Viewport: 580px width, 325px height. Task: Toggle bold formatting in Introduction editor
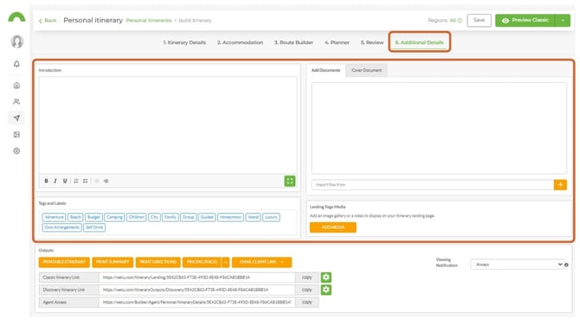coord(46,181)
